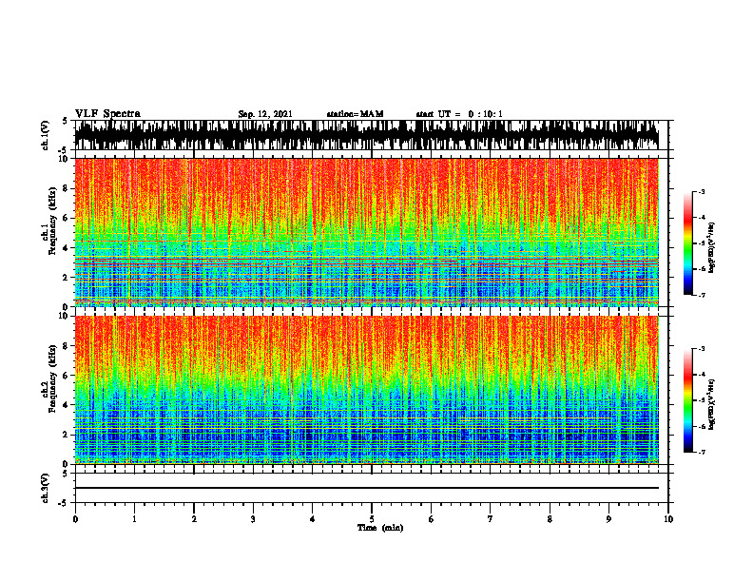
Task: Click the ch.1(V) waveform axis label
Action: pos(46,135)
